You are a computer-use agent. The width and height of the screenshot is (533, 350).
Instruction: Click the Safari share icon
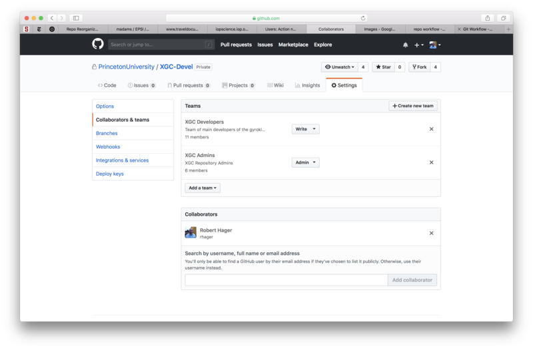point(488,18)
